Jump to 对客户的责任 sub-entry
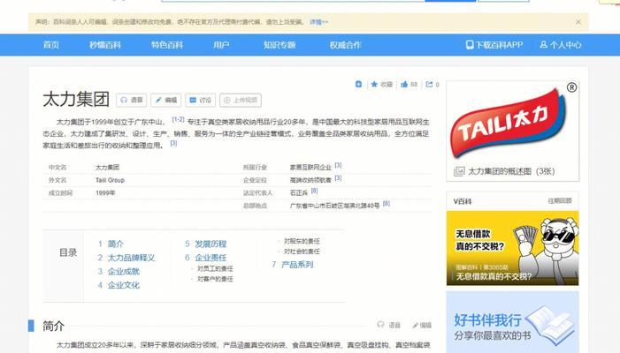 pos(215,279)
